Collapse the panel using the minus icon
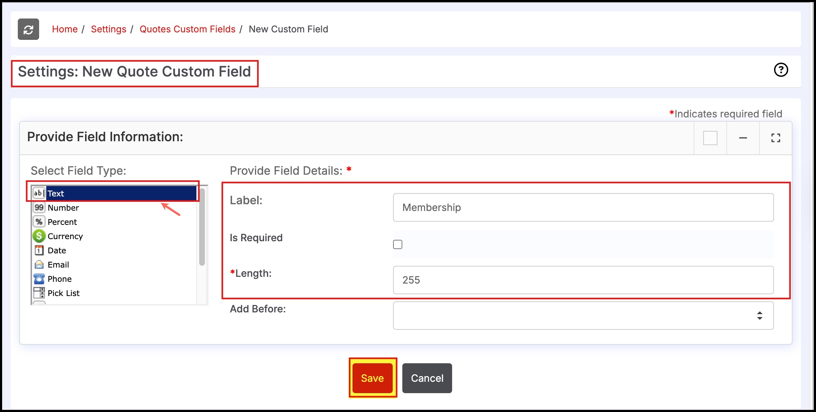Image resolution: width=816 pixels, height=412 pixels. pyautogui.click(x=743, y=138)
